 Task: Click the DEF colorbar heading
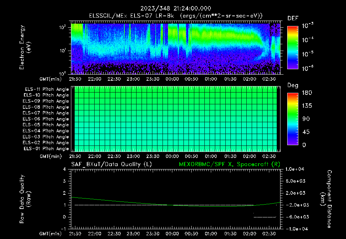click(293, 19)
